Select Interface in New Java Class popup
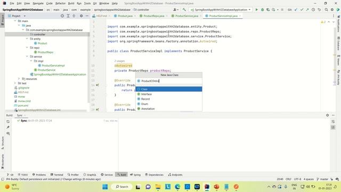341x192 pixels. pos(169,94)
